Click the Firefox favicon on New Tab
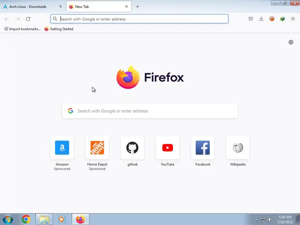Image resolution: width=300 pixels, height=225 pixels. 71,6
